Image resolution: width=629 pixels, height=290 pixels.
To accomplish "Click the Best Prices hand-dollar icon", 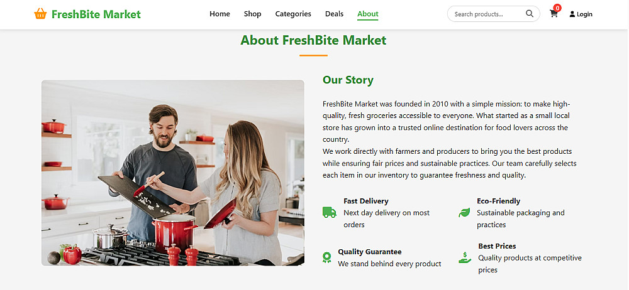I will coord(465,257).
